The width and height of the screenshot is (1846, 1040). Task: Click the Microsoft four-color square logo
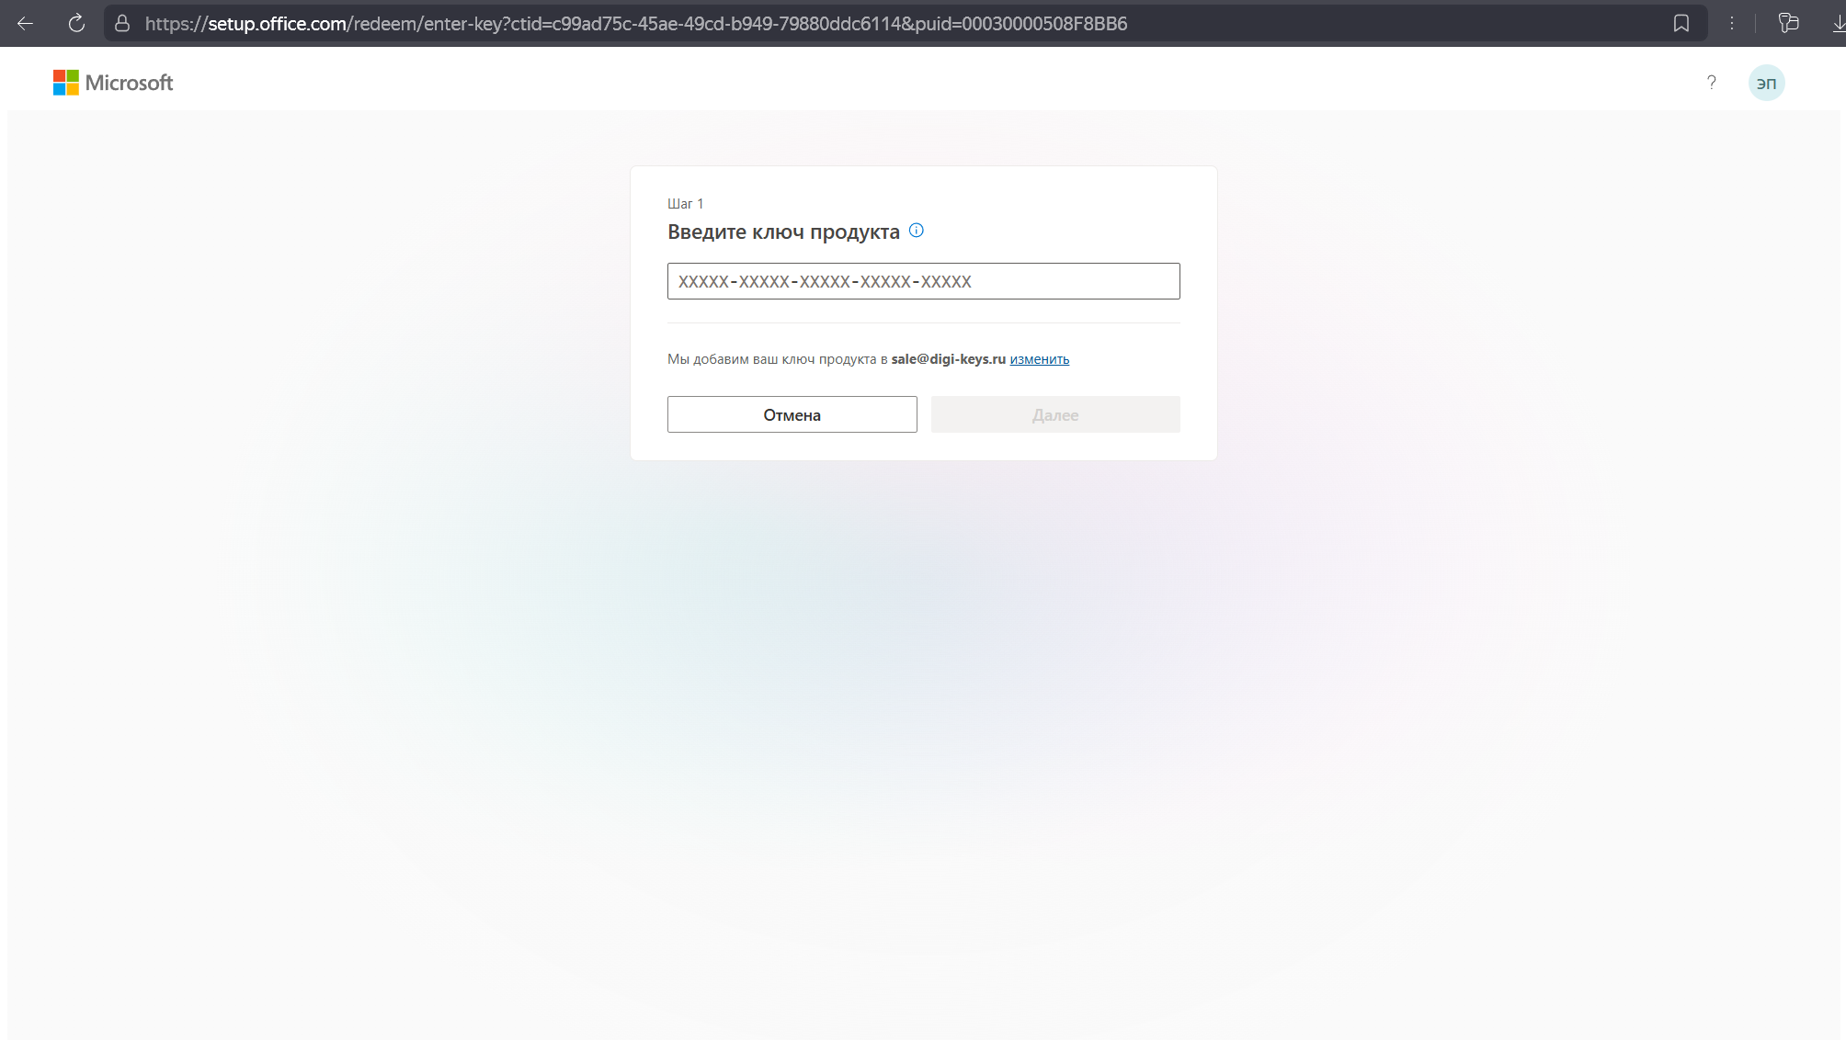65,83
